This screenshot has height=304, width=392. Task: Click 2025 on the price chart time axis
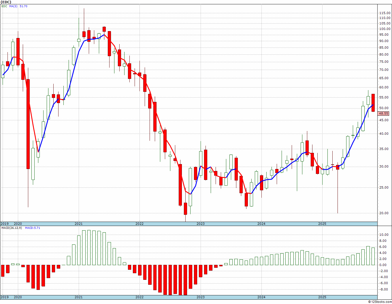tap(322, 224)
